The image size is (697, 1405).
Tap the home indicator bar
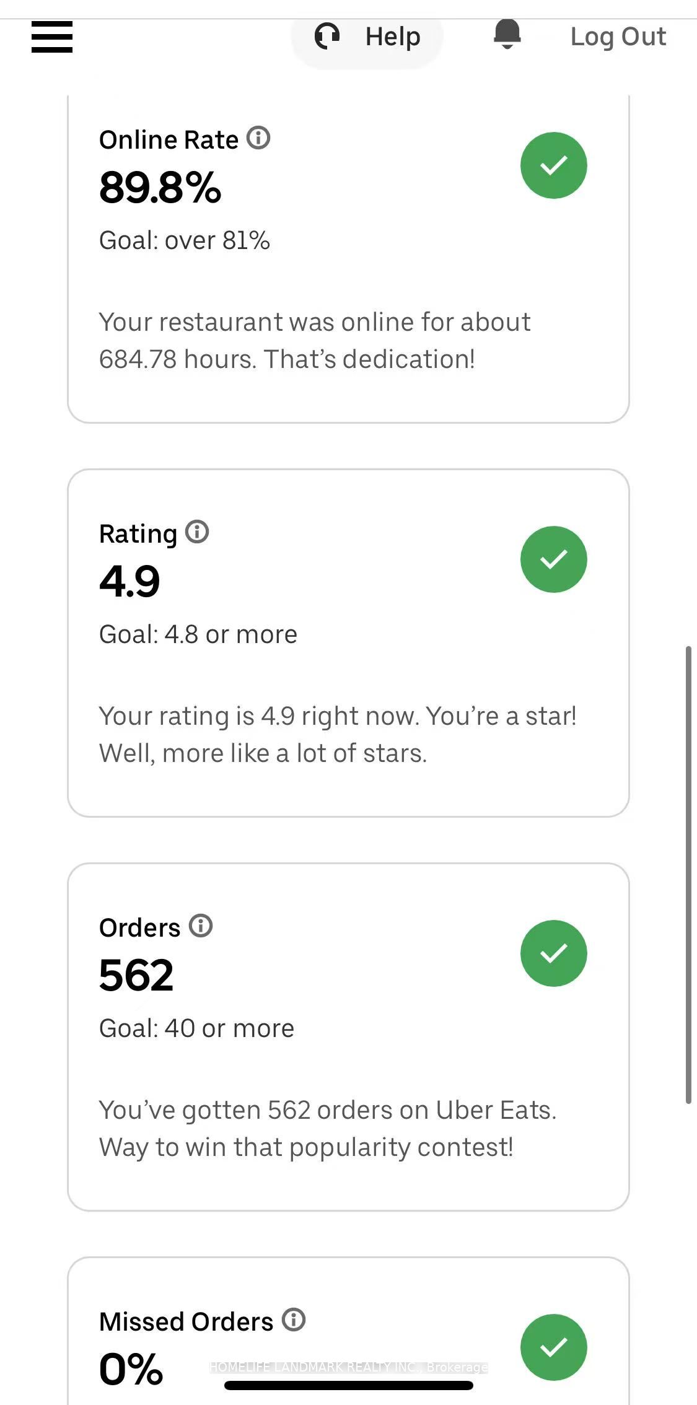point(348,1385)
